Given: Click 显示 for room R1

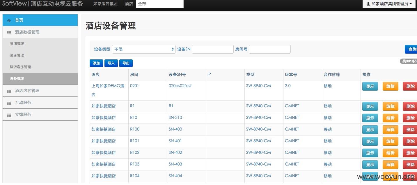Looking at the screenshot, I should pyautogui.click(x=370, y=106).
